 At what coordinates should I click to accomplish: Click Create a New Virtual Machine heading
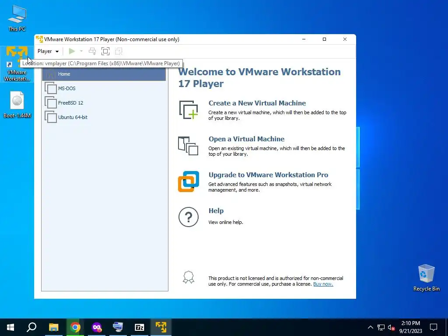(x=257, y=103)
